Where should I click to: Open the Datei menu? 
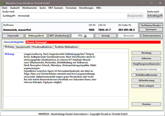[x=5, y=8]
